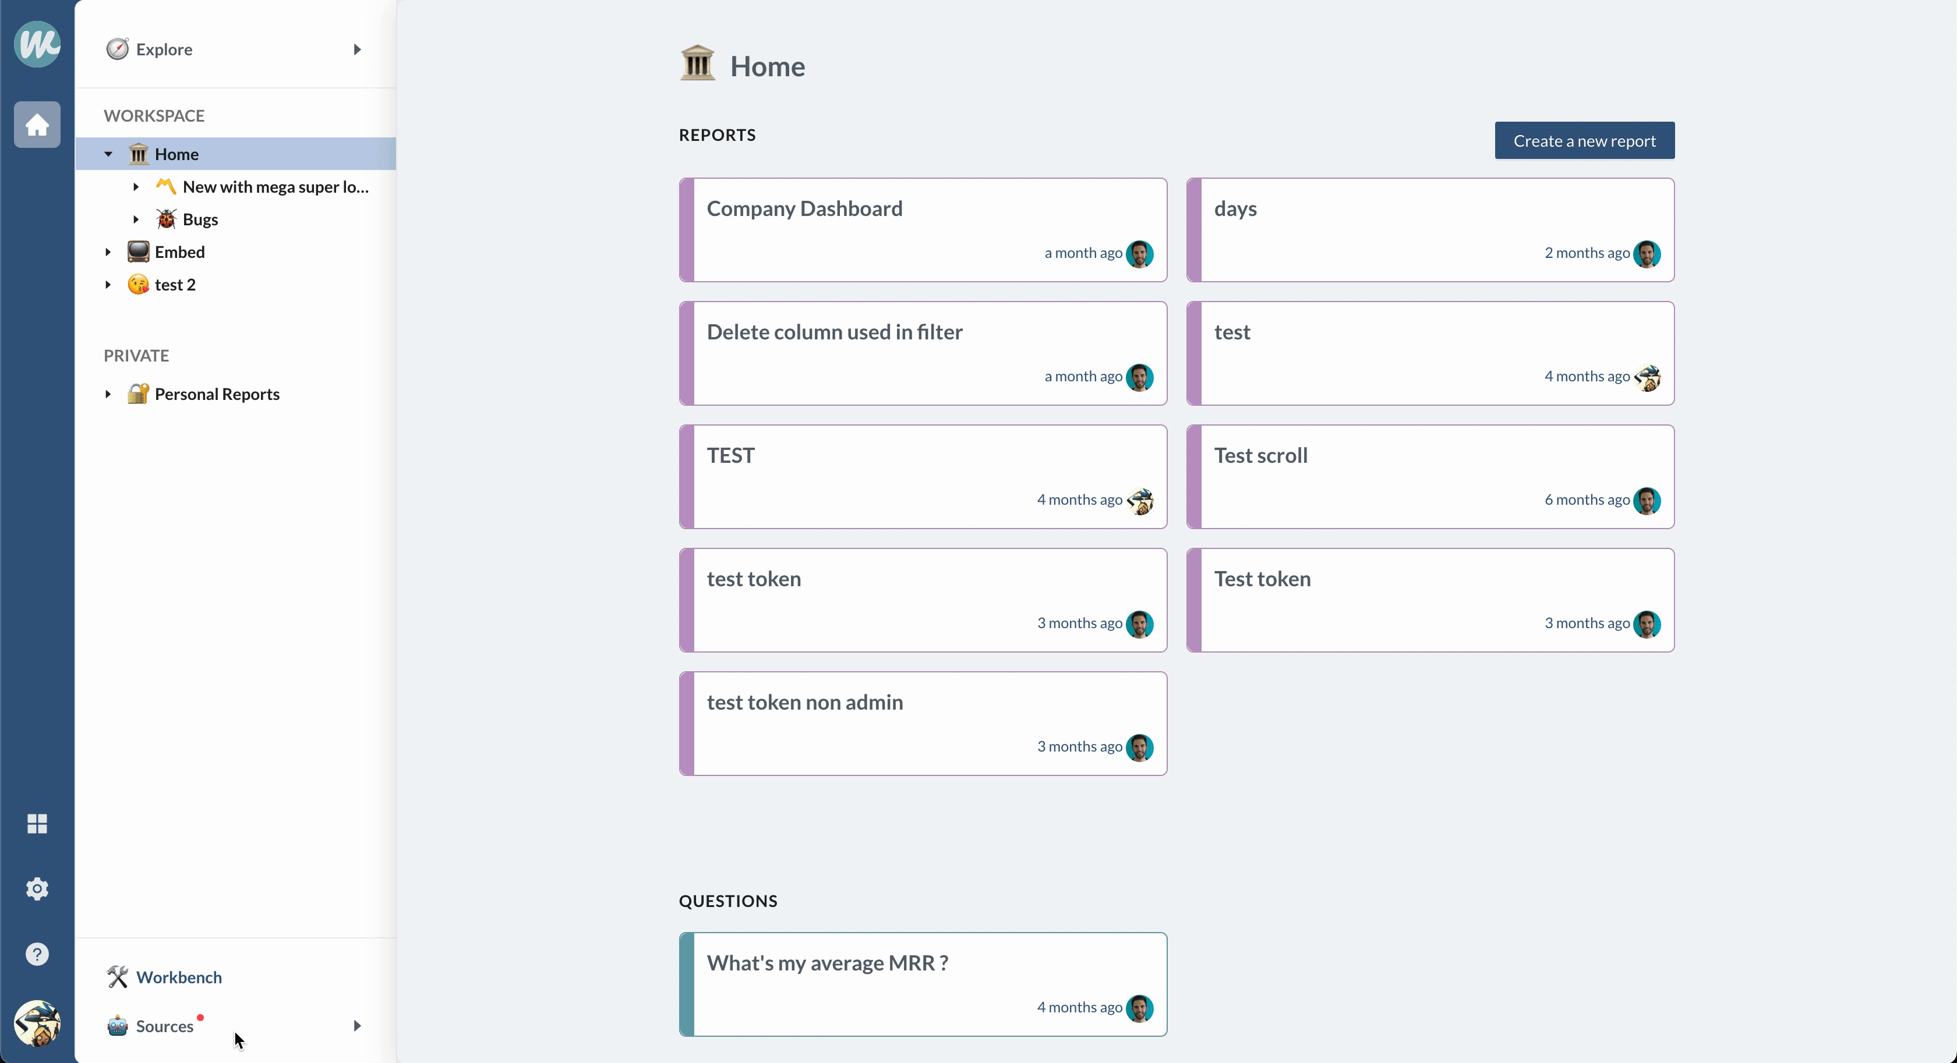Open settings gear icon
The image size is (1957, 1063).
(x=37, y=889)
